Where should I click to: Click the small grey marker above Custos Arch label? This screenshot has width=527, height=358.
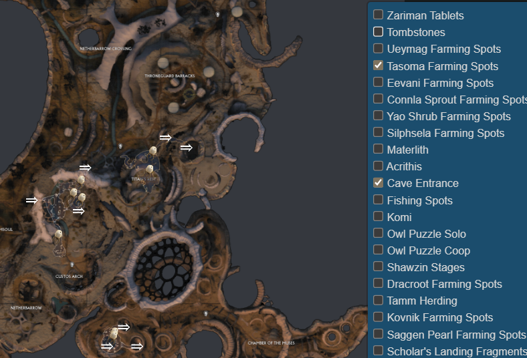tap(72, 264)
